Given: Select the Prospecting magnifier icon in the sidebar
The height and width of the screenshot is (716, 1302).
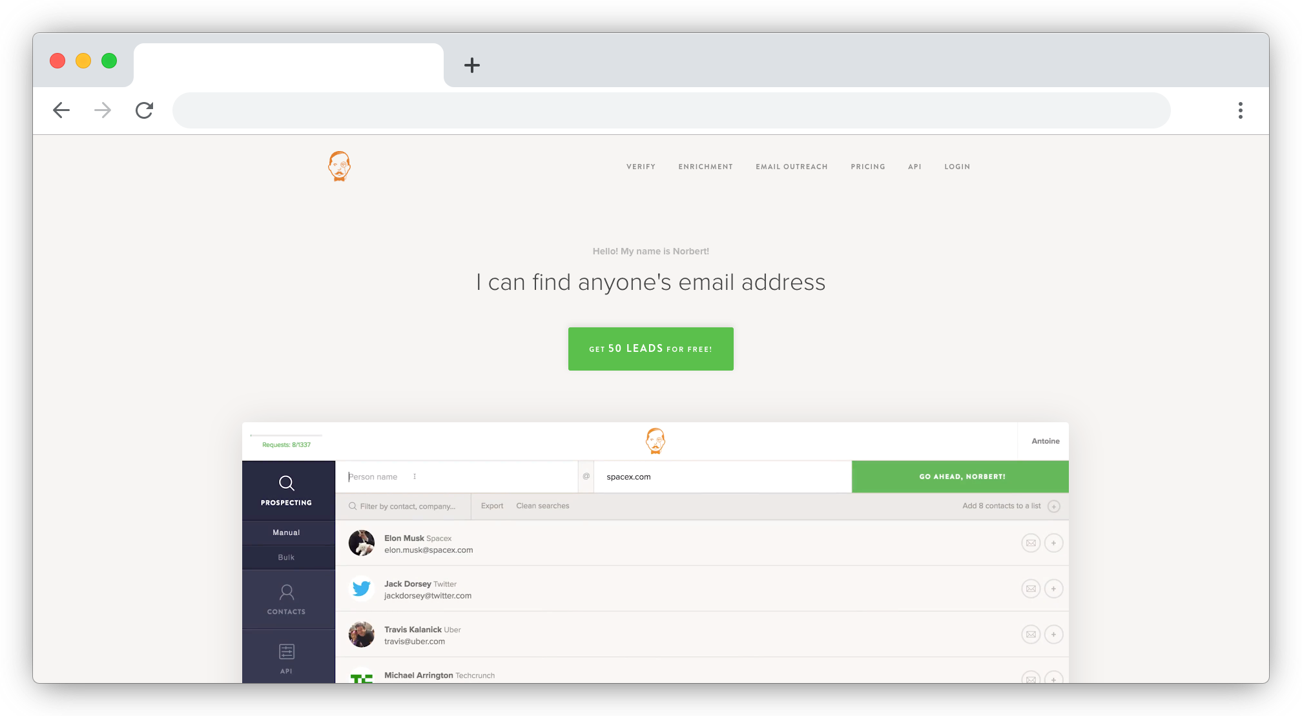Looking at the screenshot, I should tap(286, 483).
